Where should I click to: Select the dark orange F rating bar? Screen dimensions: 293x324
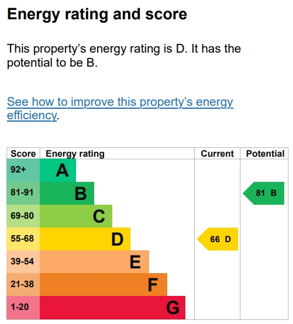pyautogui.click(x=104, y=285)
